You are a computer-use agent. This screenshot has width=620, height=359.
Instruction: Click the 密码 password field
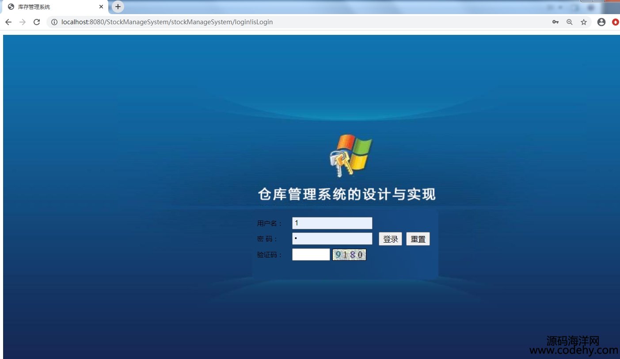332,239
